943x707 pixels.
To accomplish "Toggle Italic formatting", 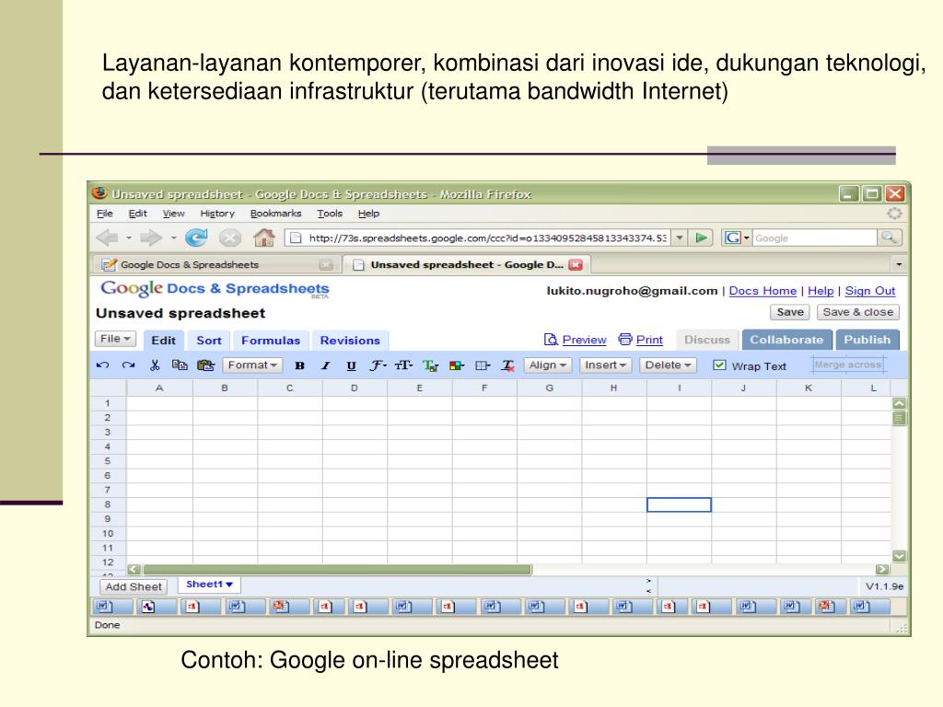I will click(325, 365).
